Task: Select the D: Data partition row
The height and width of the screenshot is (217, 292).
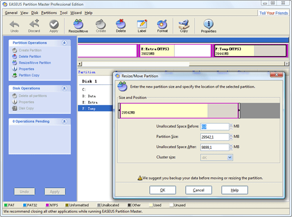Action: point(95,96)
